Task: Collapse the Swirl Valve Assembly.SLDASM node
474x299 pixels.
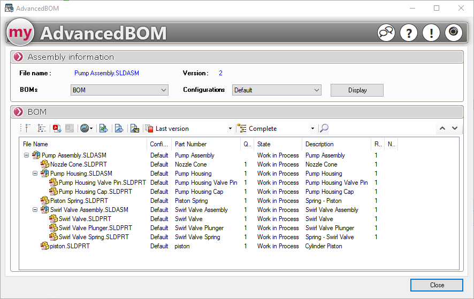Action: [35, 210]
